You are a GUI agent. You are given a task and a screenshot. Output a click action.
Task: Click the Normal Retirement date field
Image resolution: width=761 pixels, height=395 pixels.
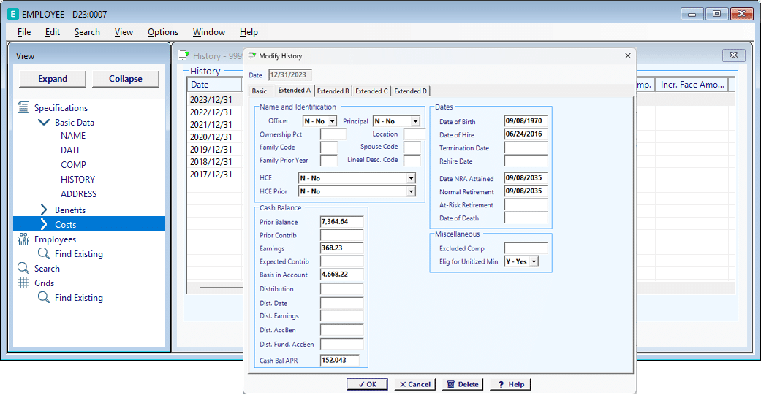[x=526, y=191]
